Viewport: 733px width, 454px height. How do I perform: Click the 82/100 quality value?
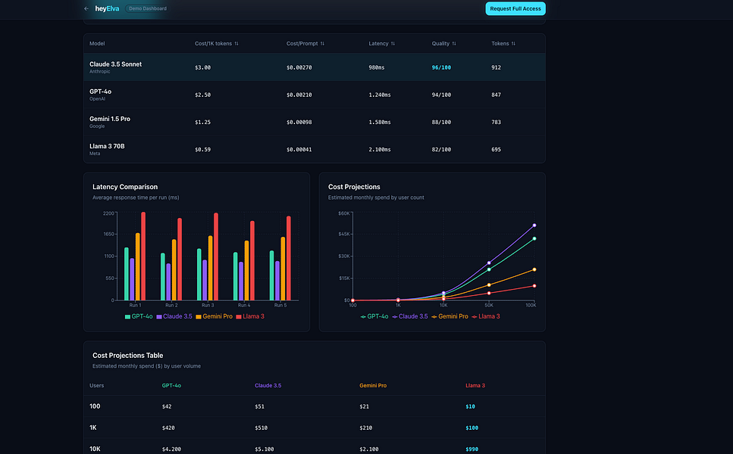441,149
